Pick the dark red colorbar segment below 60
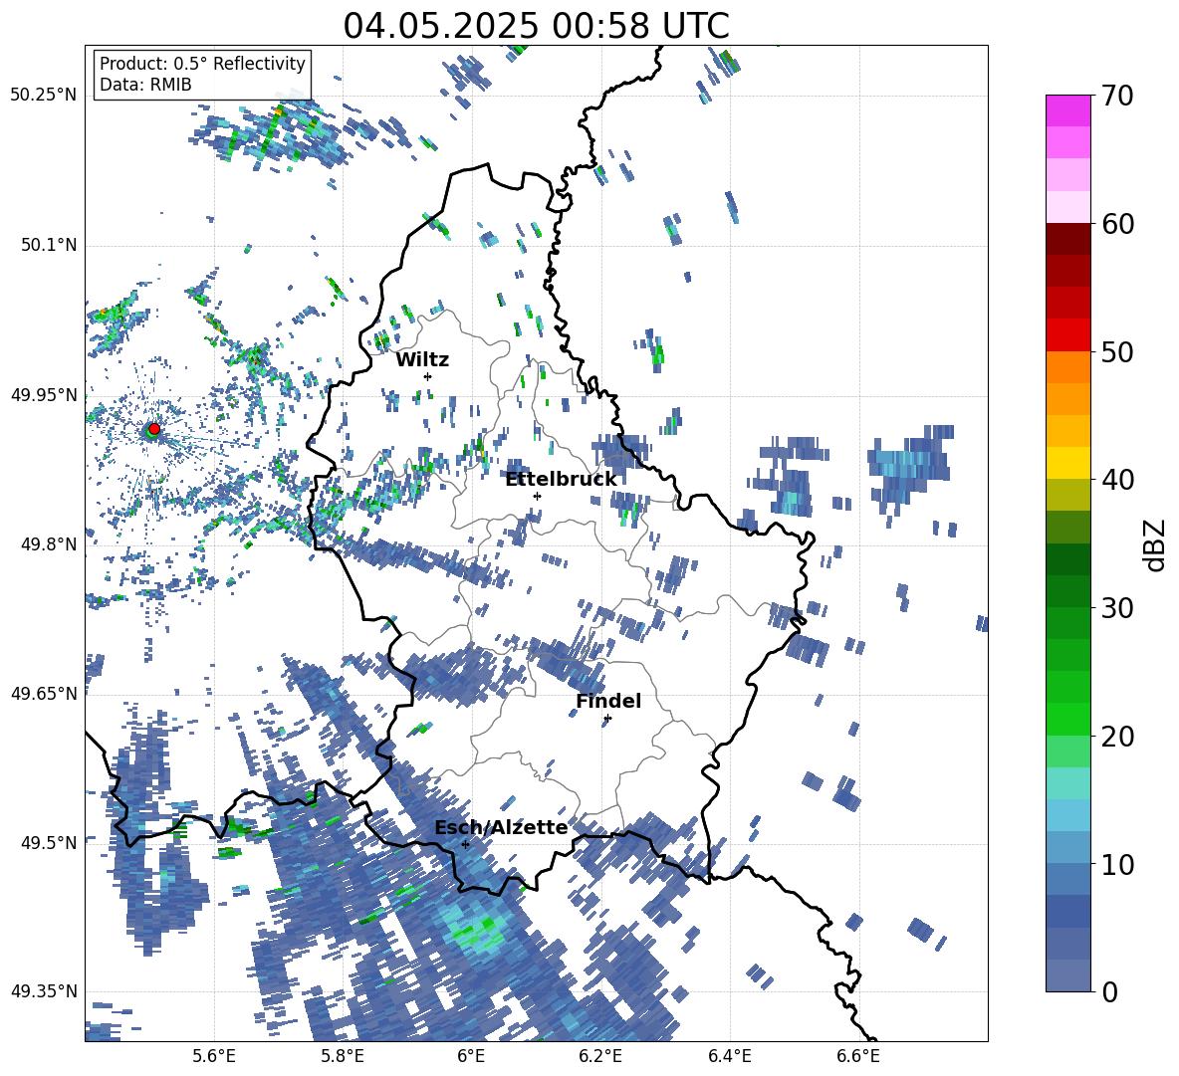Image resolution: width=1179 pixels, height=1076 pixels. 1067,239
